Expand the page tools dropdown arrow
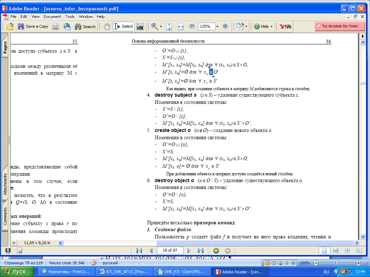Screen dimensions: 370x277 click(x=246, y=27)
